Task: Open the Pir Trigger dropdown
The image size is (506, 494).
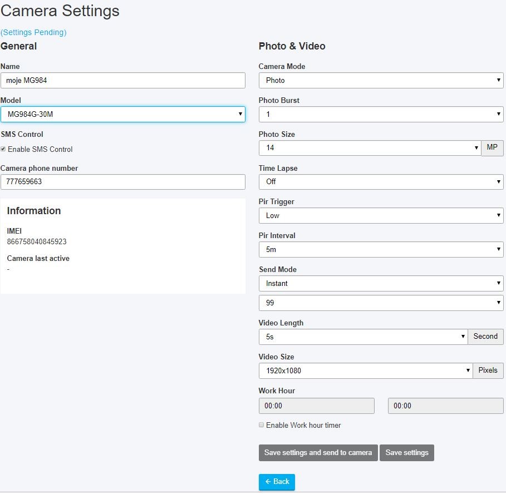Action: click(381, 216)
